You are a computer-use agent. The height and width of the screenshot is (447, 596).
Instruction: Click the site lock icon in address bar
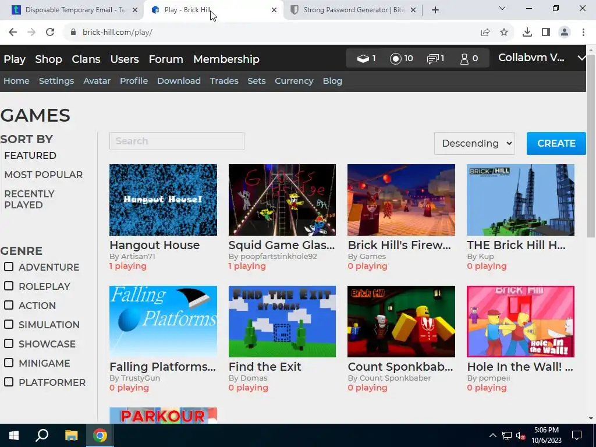click(x=73, y=33)
